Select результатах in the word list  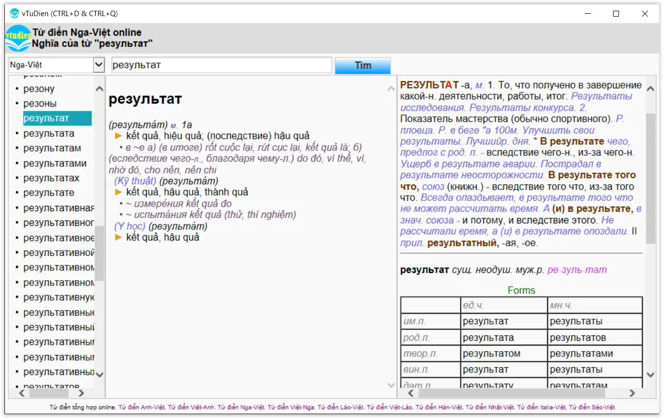pos(51,178)
